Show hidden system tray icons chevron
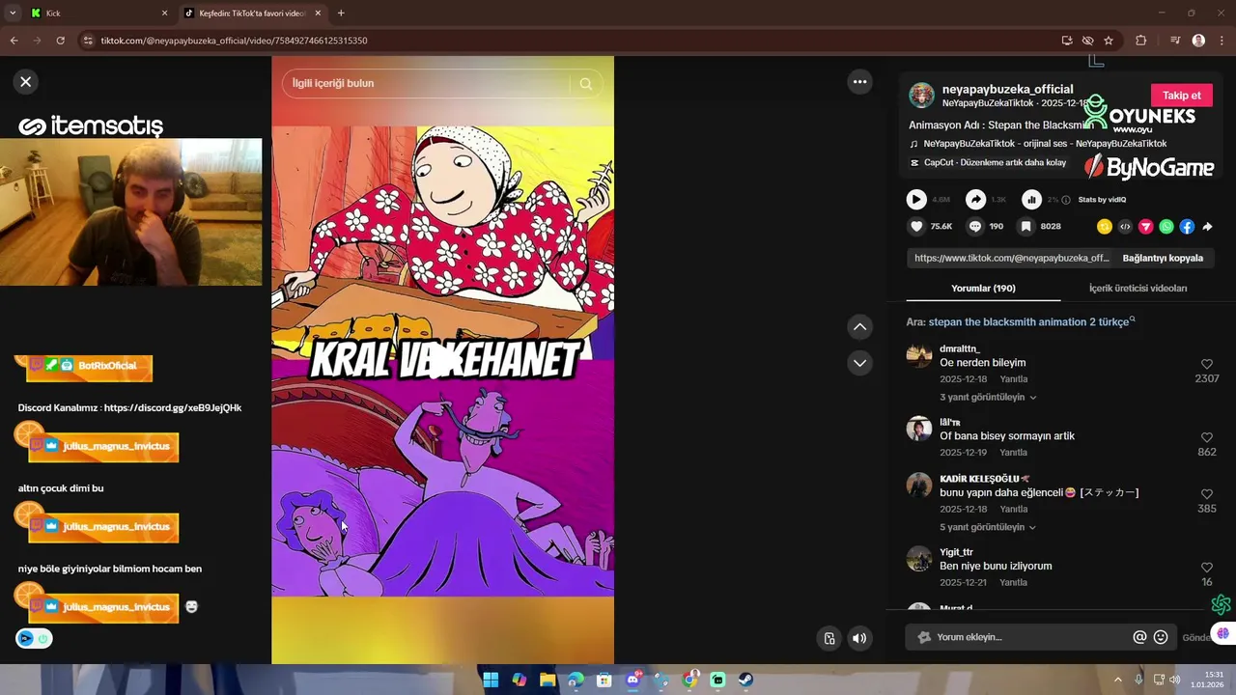The width and height of the screenshot is (1236, 695). point(1118,680)
